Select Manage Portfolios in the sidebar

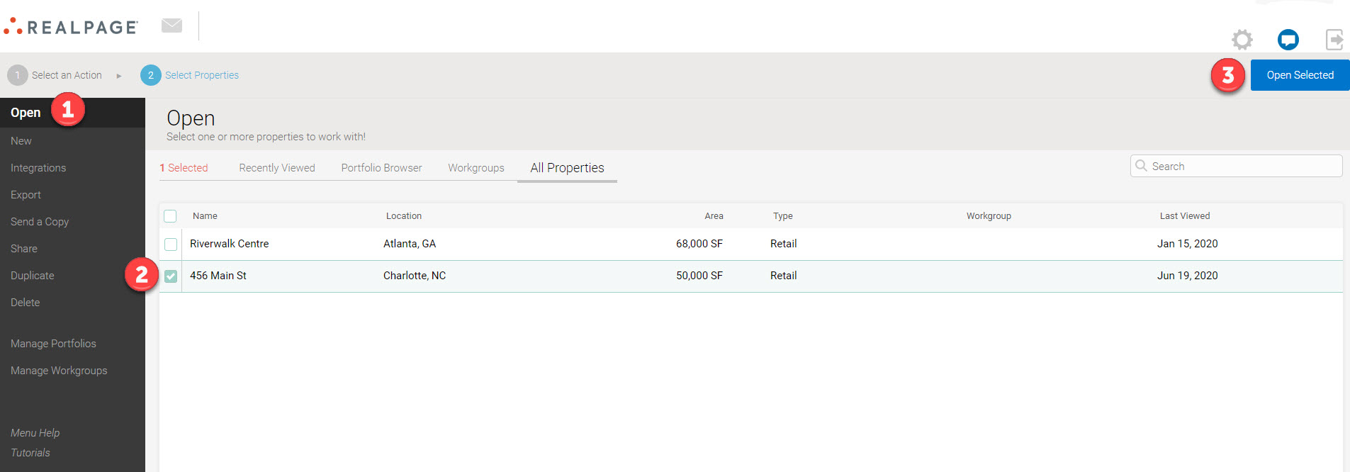[x=53, y=344]
